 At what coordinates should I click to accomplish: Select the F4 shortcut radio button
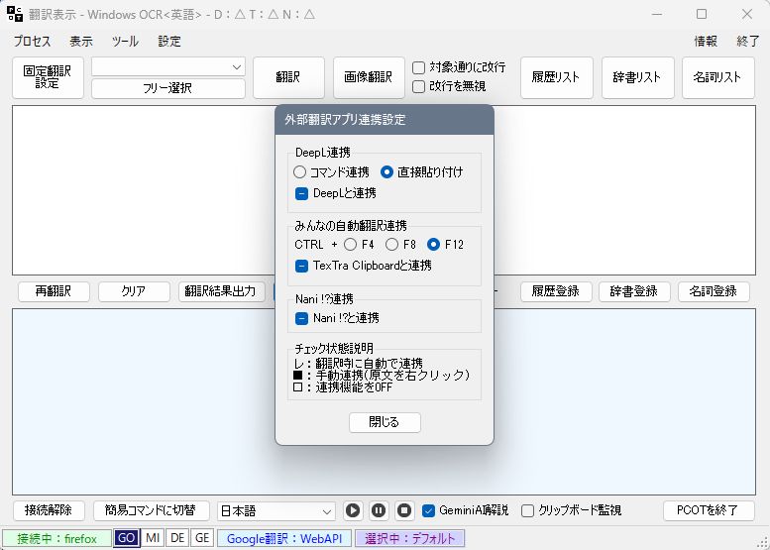coord(351,245)
